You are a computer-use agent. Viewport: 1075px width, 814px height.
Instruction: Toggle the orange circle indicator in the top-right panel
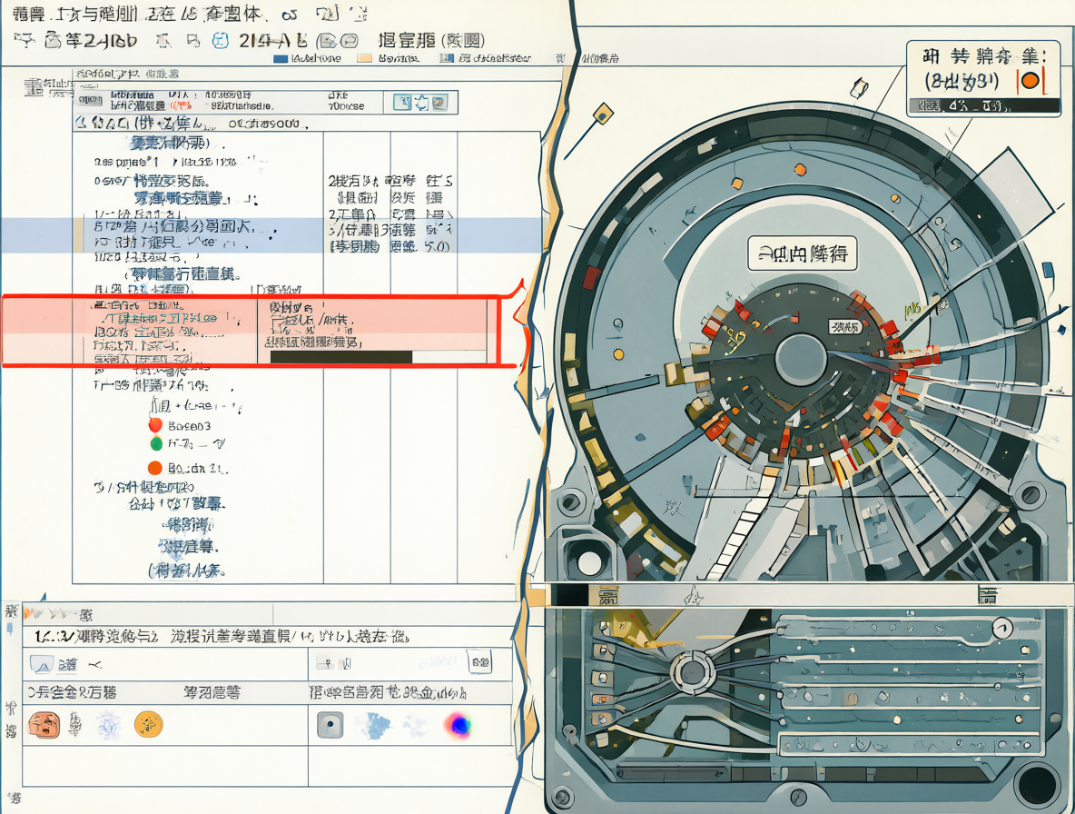1030,82
